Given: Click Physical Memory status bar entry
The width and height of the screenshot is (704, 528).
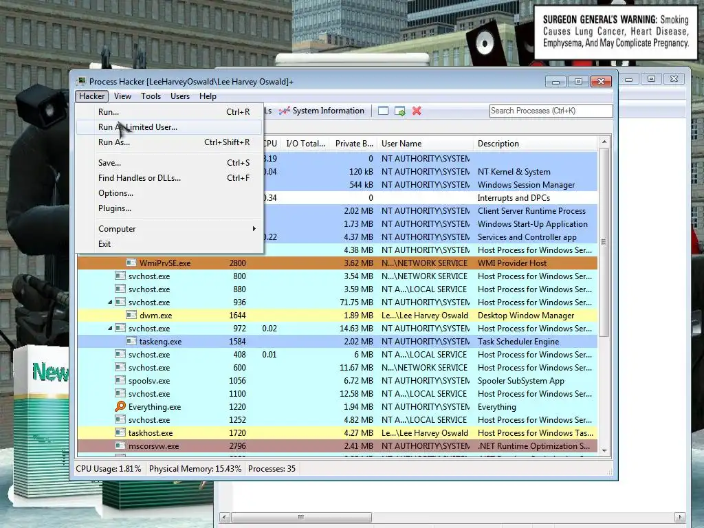Looking at the screenshot, I should [x=195, y=469].
